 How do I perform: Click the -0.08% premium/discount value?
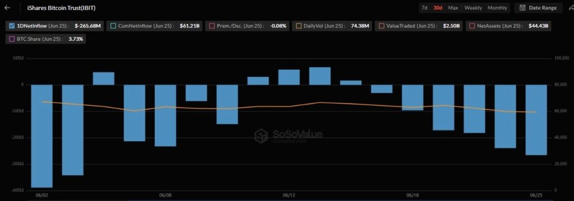[278, 26]
